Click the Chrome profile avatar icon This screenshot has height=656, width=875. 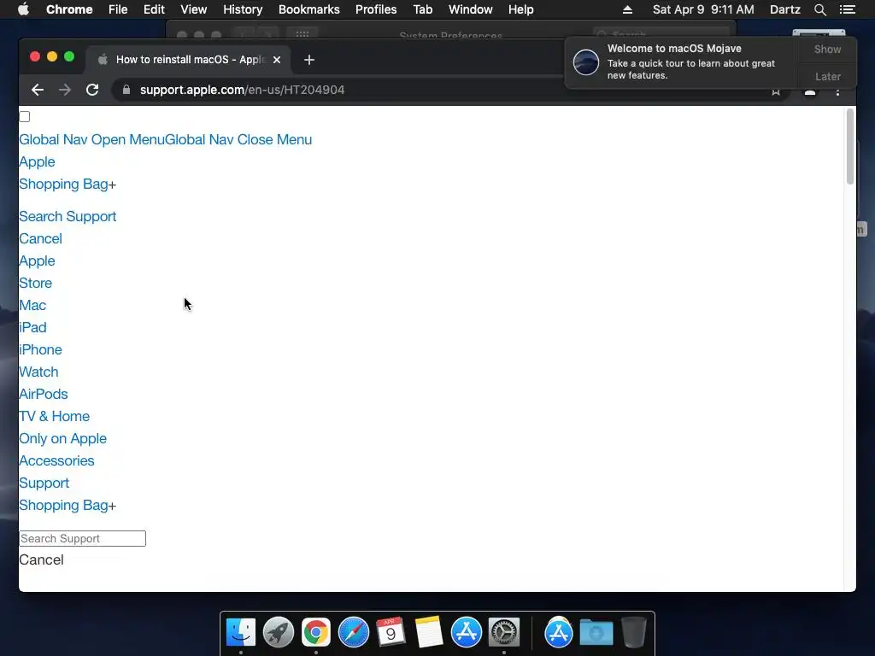pos(810,92)
